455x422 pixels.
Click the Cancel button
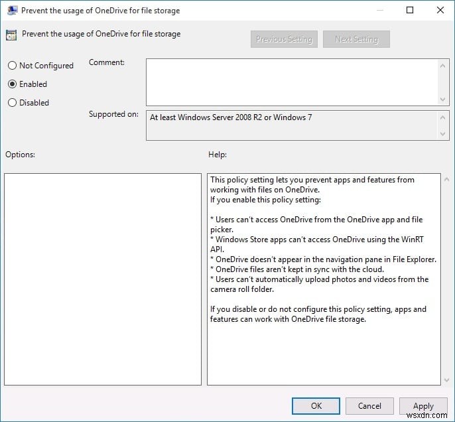coord(369,405)
